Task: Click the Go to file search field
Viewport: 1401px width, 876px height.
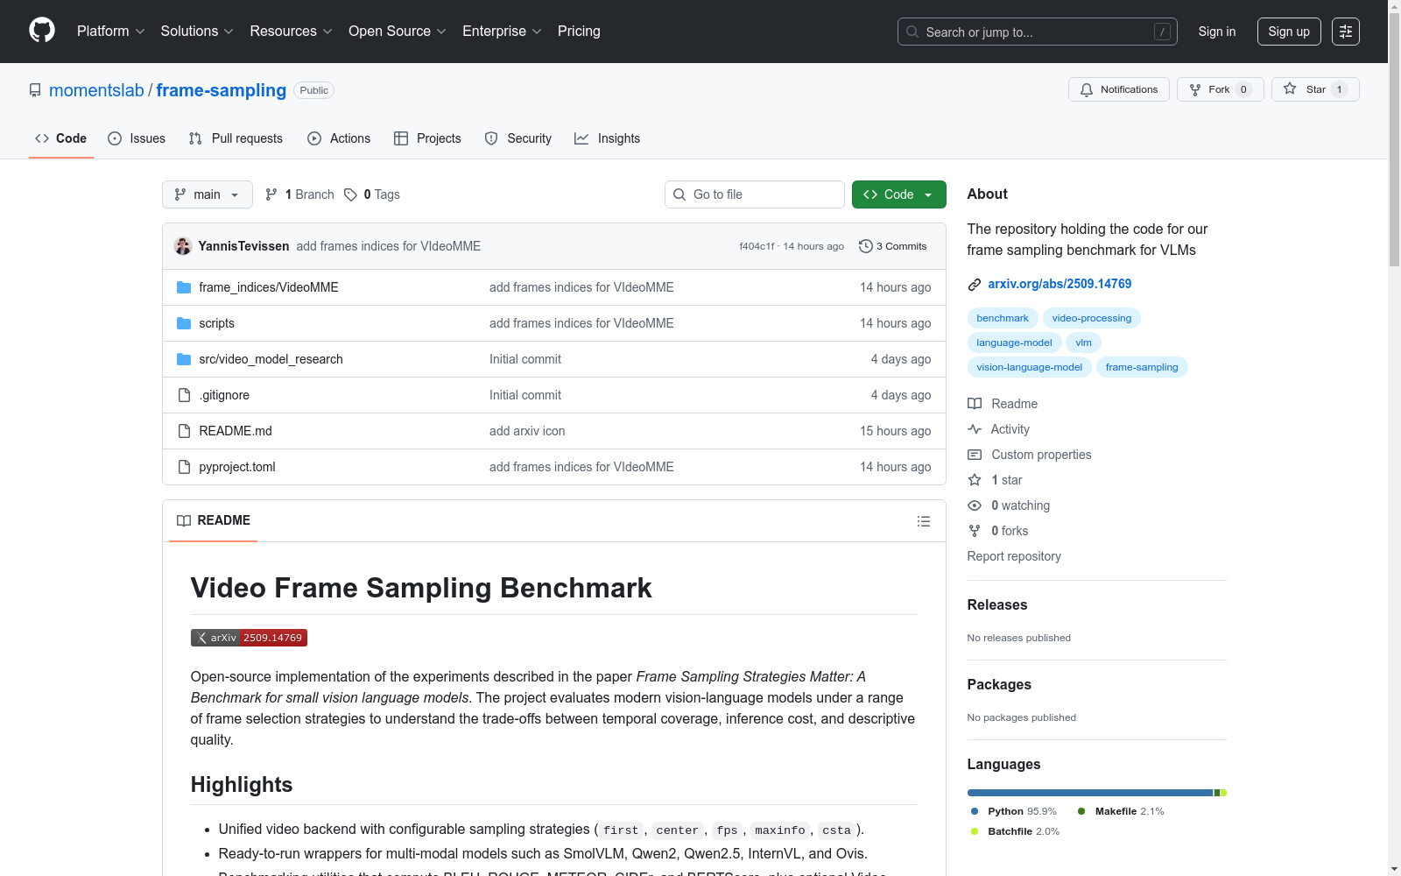Action: [755, 194]
